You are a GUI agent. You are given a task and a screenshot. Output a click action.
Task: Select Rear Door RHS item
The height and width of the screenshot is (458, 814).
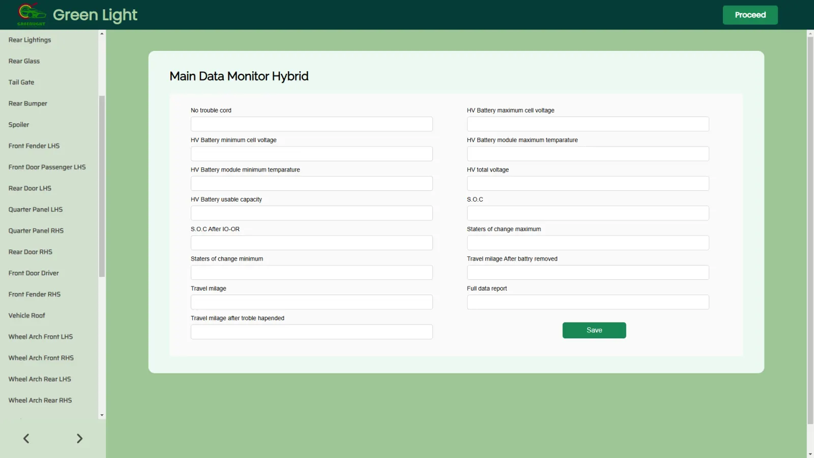point(31,252)
